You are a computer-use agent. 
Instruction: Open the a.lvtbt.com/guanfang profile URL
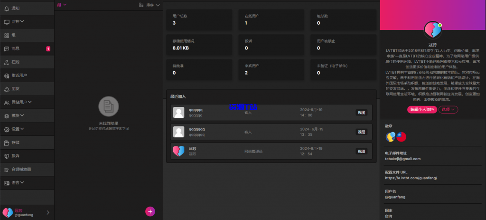click(411, 178)
